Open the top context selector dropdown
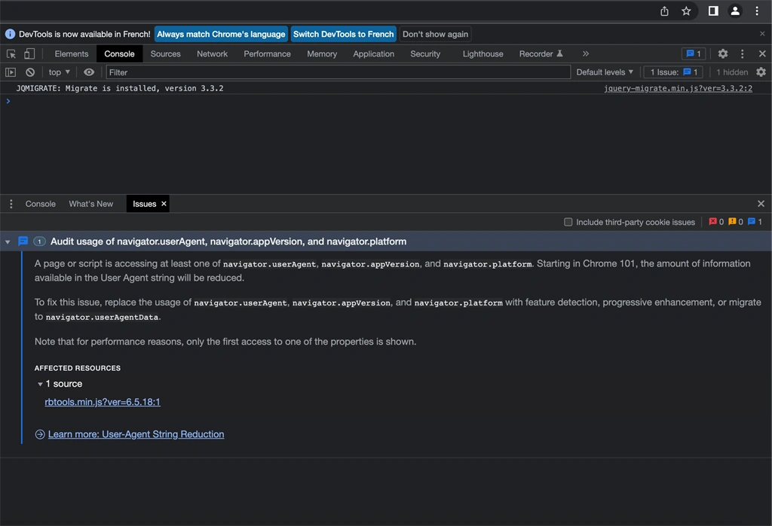Screen dimensions: 772x526 tap(59, 72)
